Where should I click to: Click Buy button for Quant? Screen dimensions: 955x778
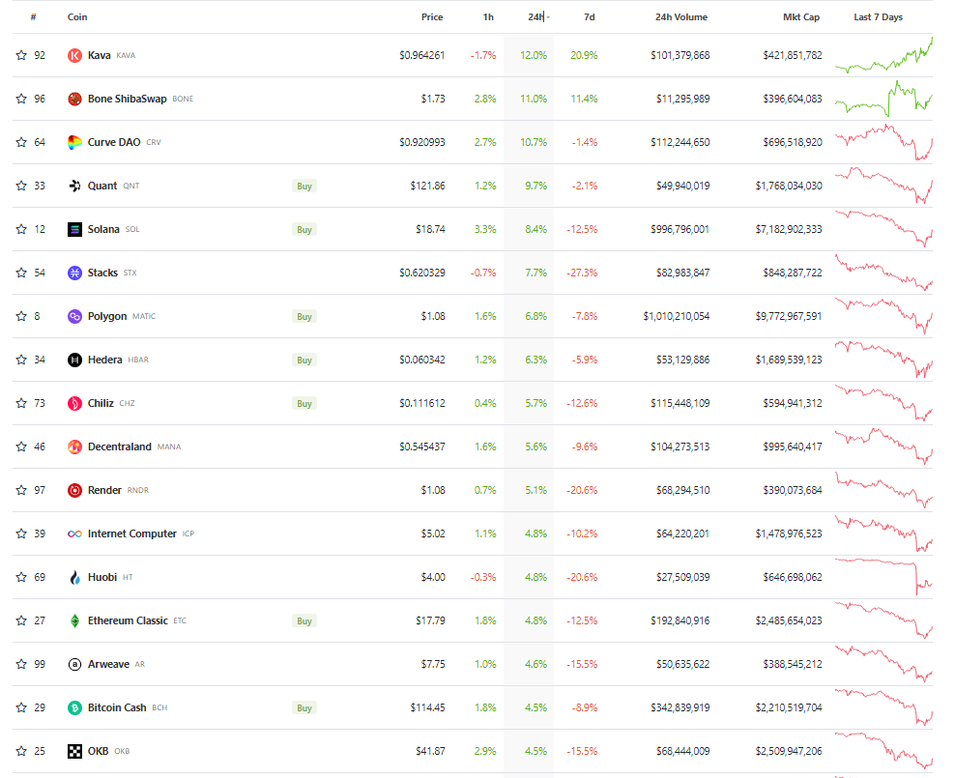pos(304,187)
